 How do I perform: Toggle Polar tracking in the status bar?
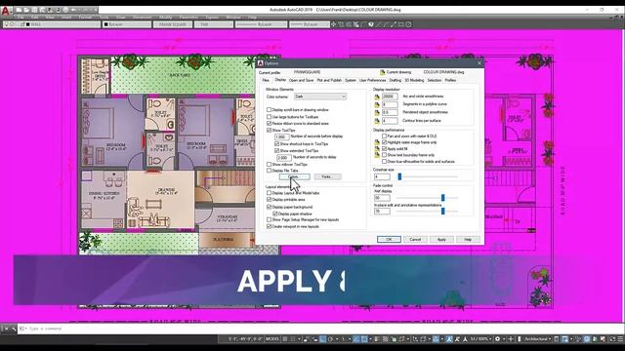click(330, 339)
